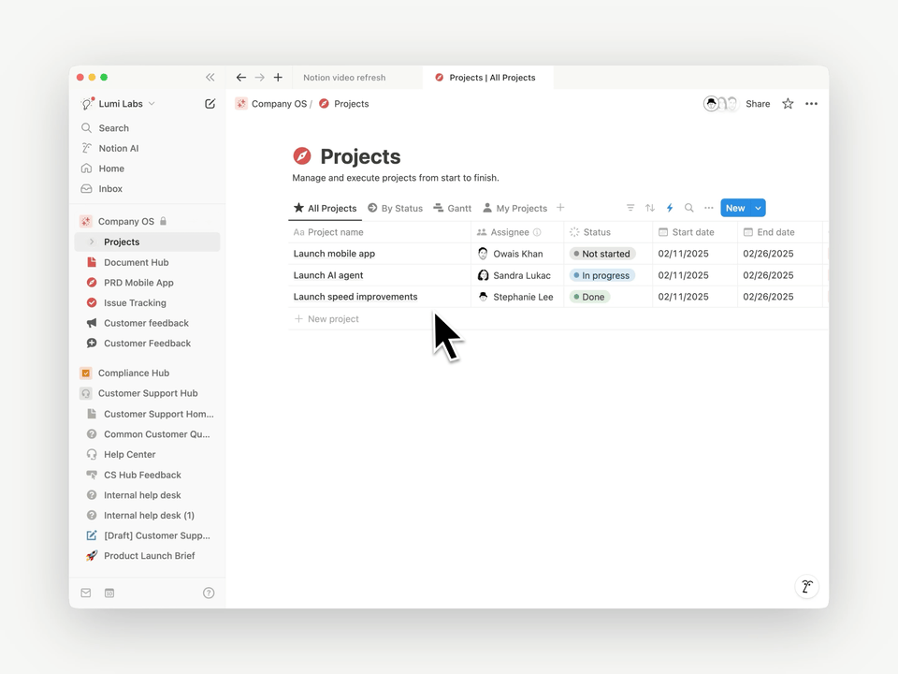Favorite this page with star icon
Screen dimensions: 898x674
(788, 104)
